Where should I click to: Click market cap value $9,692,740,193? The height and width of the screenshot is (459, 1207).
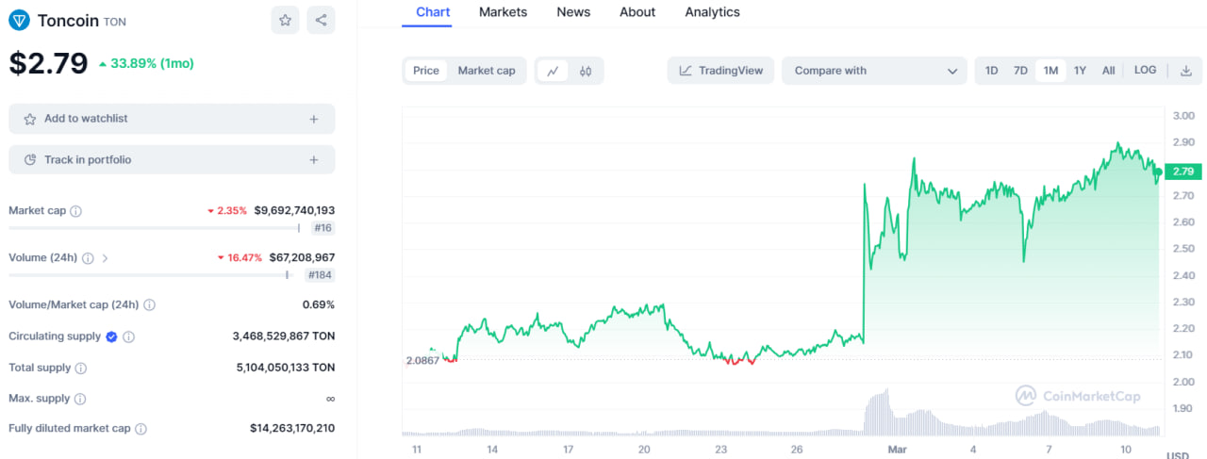tap(294, 211)
